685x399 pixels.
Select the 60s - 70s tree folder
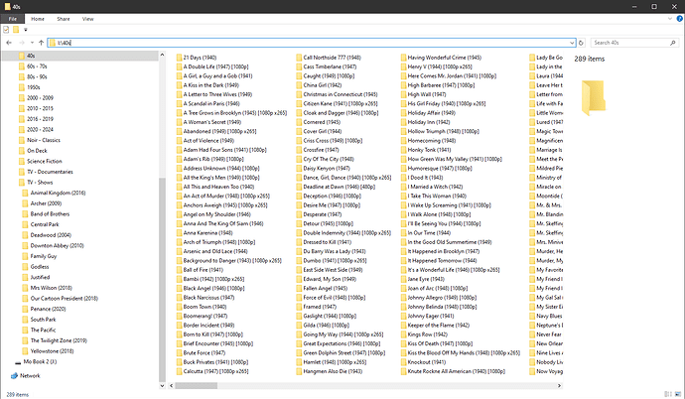point(37,66)
